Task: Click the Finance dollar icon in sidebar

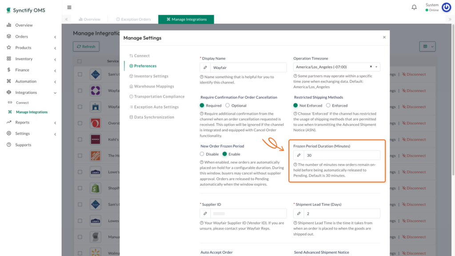Action: click(9, 70)
